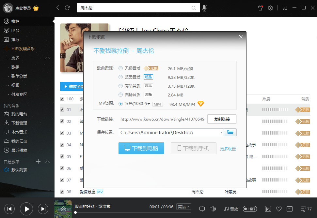Activate microphone voice search icon
Screen dimensions: 317x218
pos(204,8)
